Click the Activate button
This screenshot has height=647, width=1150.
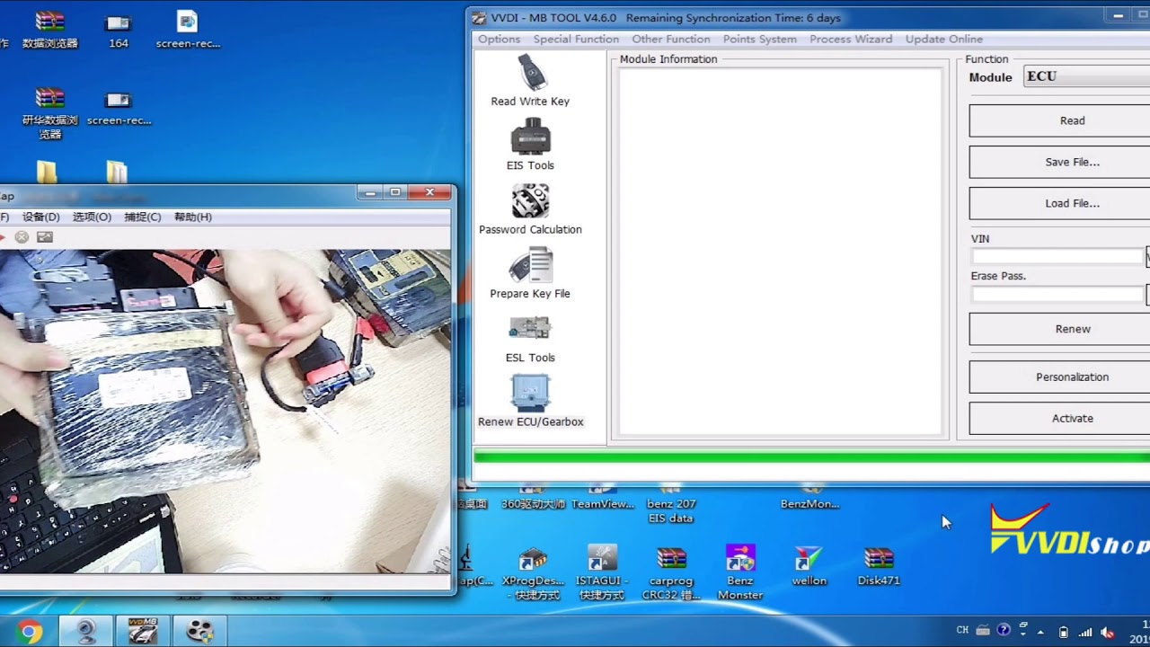[x=1060, y=418]
